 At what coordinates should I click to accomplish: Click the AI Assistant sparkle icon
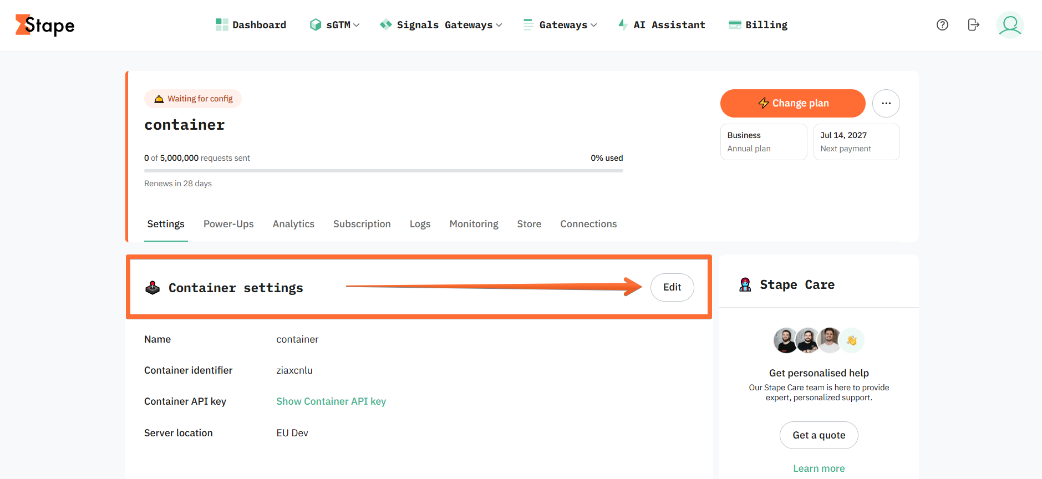coord(623,25)
